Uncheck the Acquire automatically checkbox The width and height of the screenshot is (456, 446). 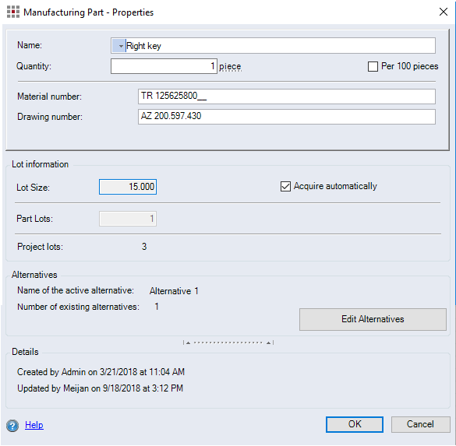click(x=285, y=186)
